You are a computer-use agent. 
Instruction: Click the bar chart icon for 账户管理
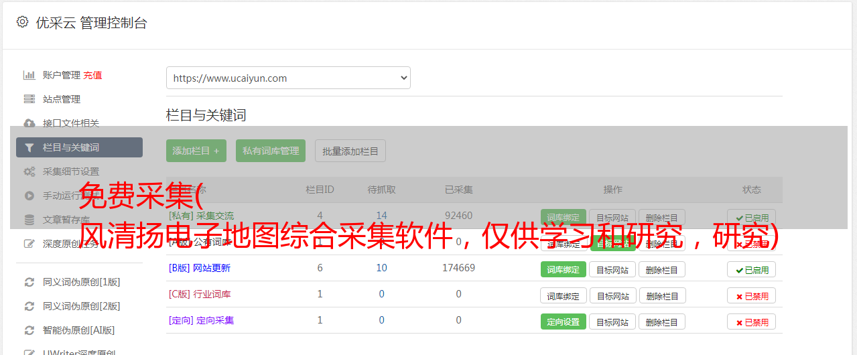pos(29,75)
